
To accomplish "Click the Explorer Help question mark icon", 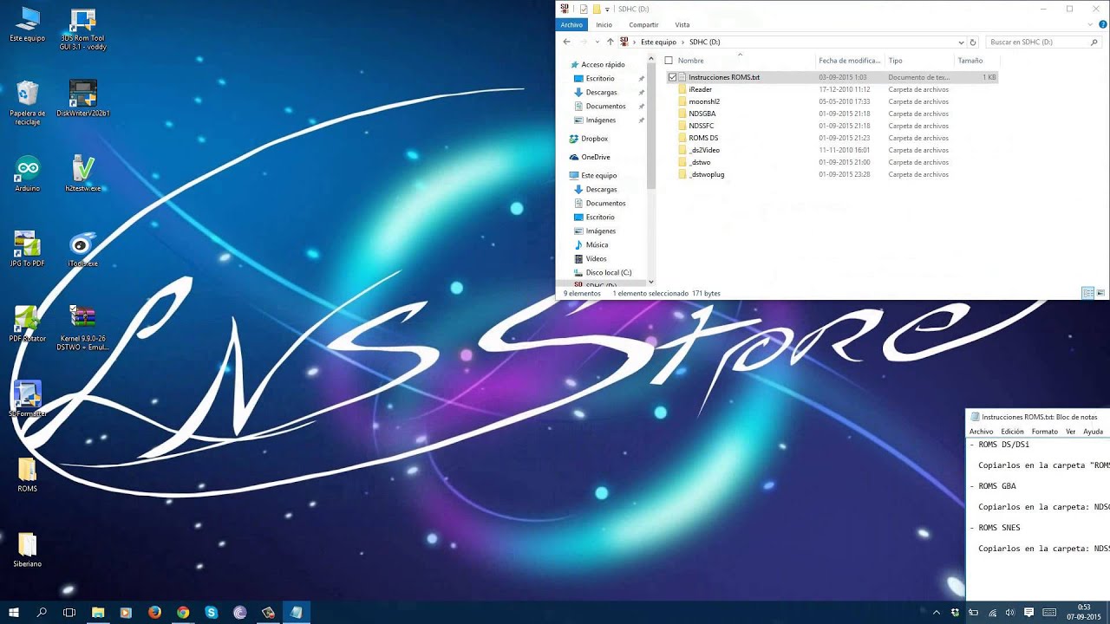I will click(x=1103, y=24).
